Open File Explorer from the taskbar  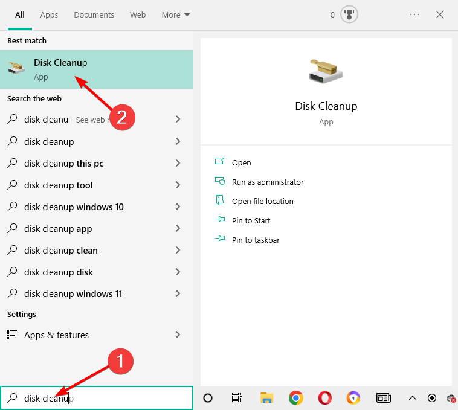click(266, 398)
